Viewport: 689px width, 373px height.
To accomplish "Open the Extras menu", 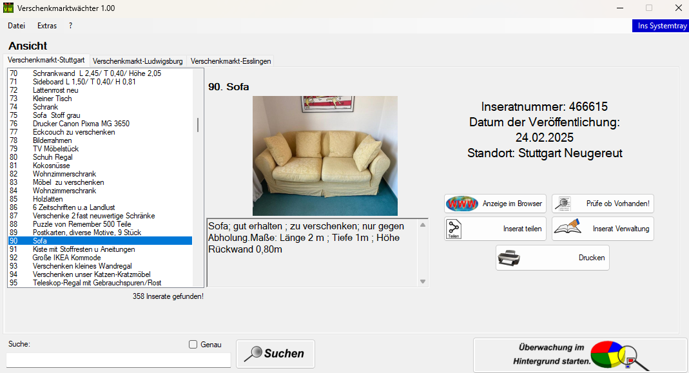I will tap(47, 26).
